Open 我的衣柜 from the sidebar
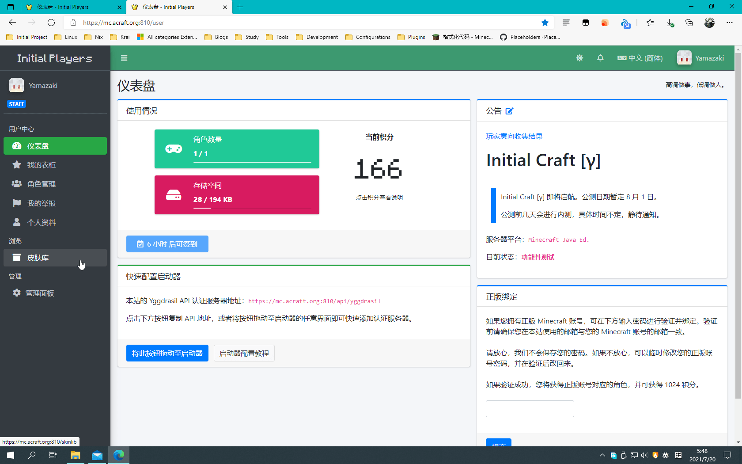The width and height of the screenshot is (742, 464). click(x=42, y=164)
